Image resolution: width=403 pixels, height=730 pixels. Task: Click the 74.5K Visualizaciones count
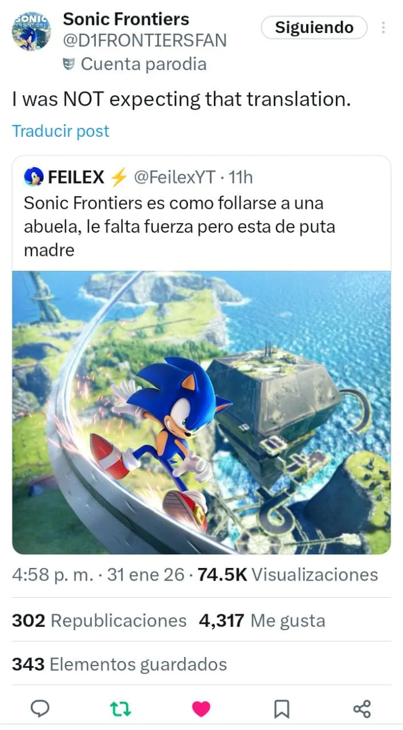click(x=287, y=574)
